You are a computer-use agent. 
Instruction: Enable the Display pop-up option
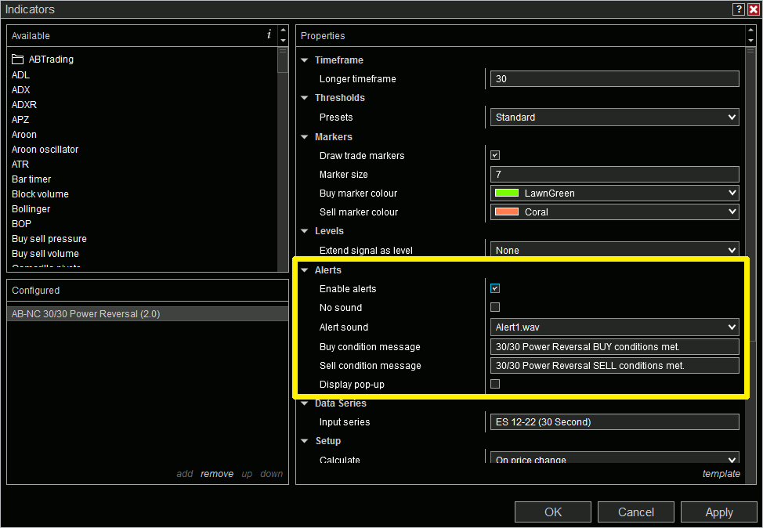[494, 383]
